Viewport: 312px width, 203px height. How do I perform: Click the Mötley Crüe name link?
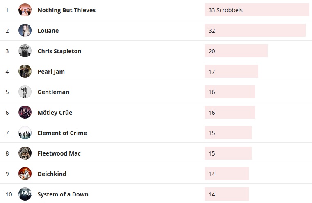pyautogui.click(x=55, y=113)
